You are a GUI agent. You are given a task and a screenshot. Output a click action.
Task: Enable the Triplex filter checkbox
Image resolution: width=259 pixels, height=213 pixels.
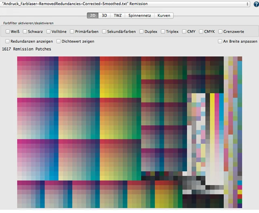click(x=163, y=32)
